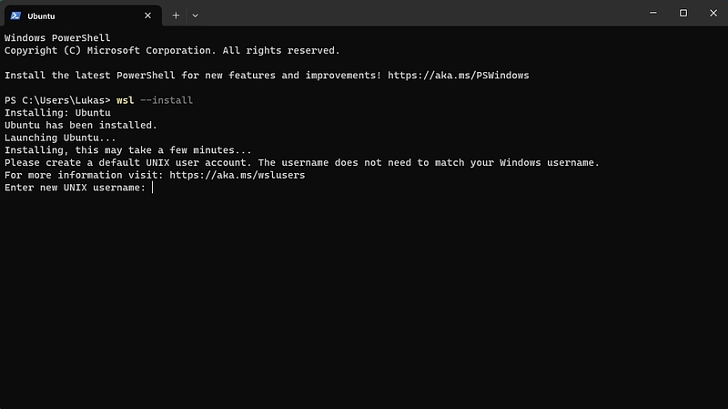Click the gray '--install' argument

click(x=167, y=100)
